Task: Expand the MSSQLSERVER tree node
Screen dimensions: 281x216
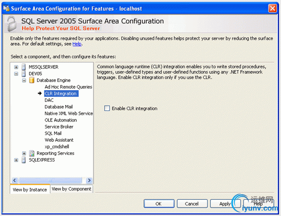Action: (16, 67)
